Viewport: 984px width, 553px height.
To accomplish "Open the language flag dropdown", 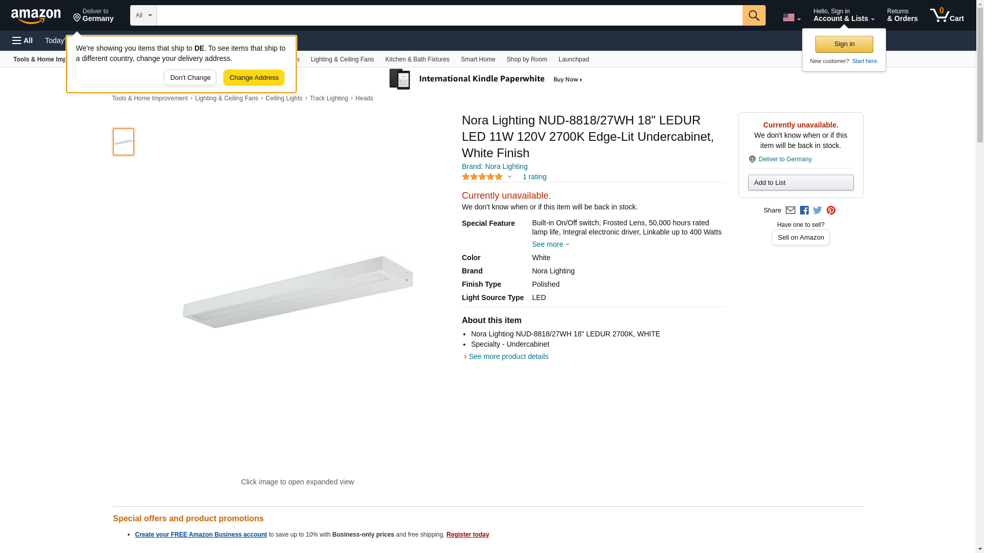I will pyautogui.click(x=791, y=17).
